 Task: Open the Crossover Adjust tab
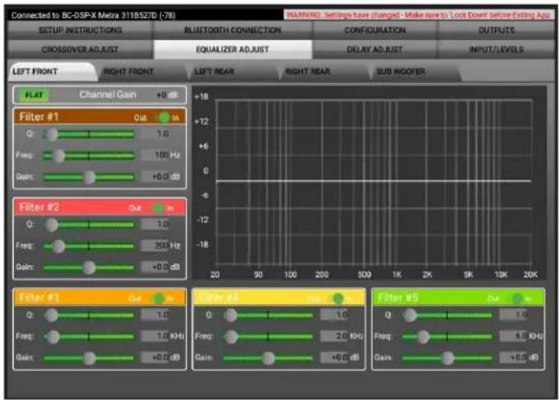pos(81,49)
